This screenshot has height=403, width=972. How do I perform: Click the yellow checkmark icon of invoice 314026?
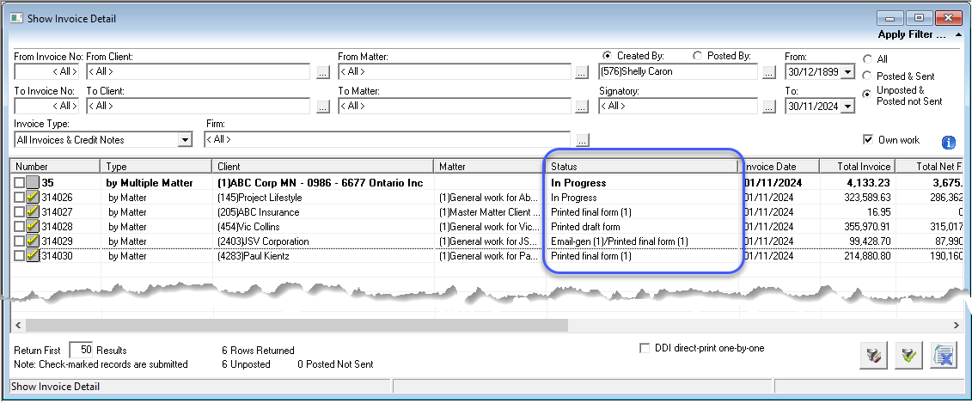pos(34,197)
